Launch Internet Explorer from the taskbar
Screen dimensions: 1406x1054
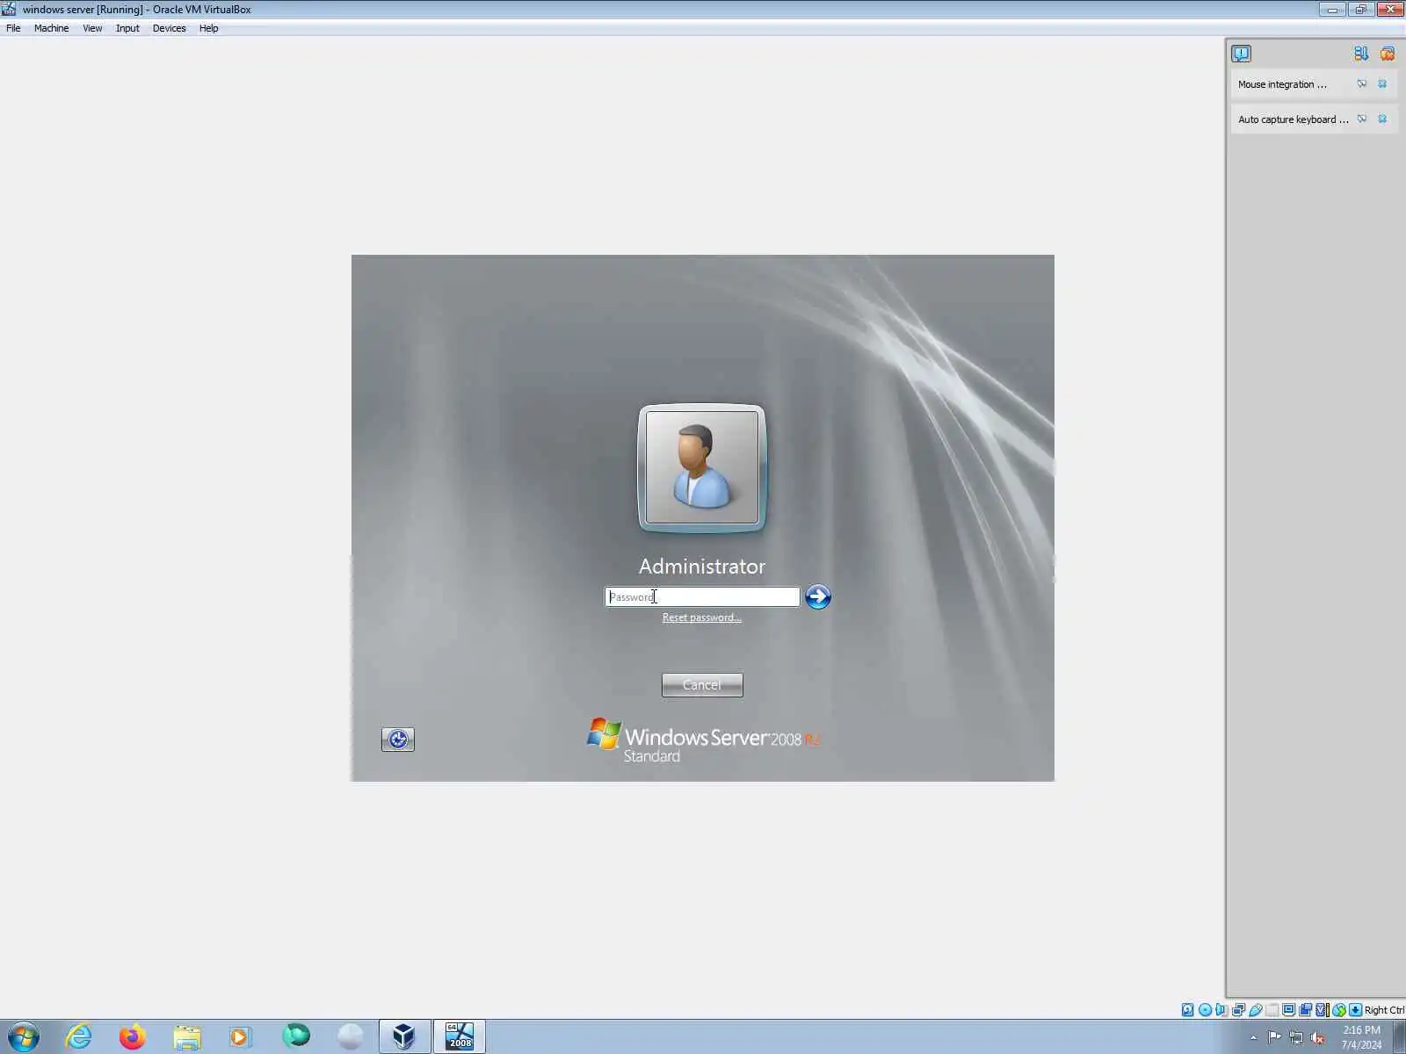tap(78, 1036)
